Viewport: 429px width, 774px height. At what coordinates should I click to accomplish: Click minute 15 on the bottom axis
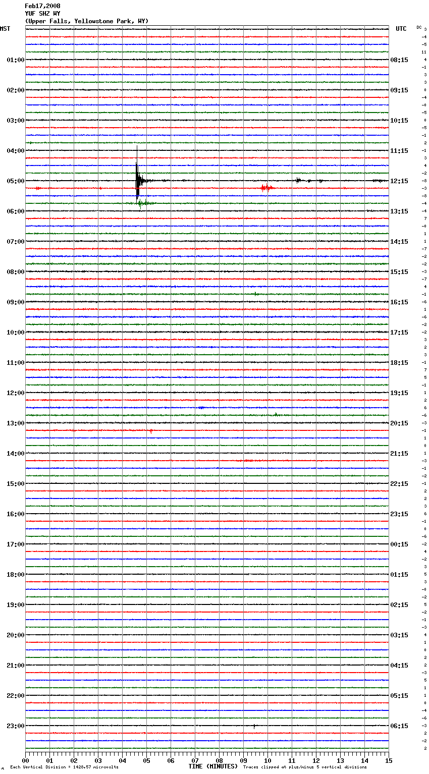click(389, 761)
